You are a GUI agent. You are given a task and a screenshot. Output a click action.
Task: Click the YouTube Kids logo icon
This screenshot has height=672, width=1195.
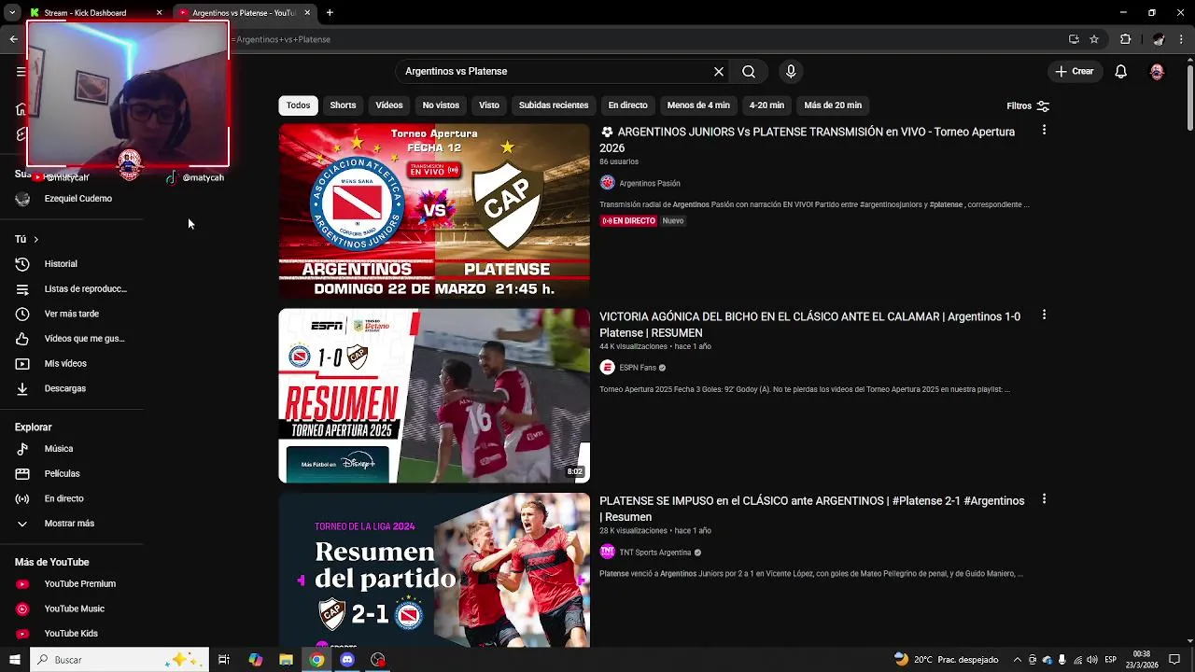pyautogui.click(x=22, y=634)
